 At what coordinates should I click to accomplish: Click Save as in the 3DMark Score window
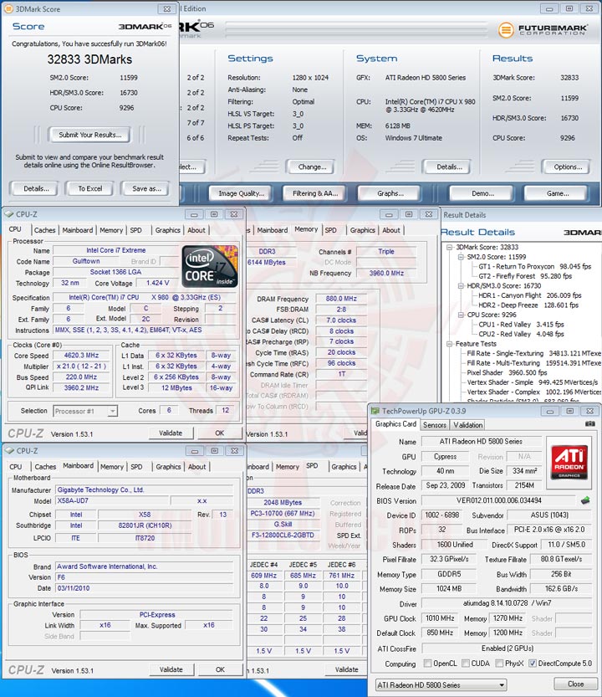[146, 188]
